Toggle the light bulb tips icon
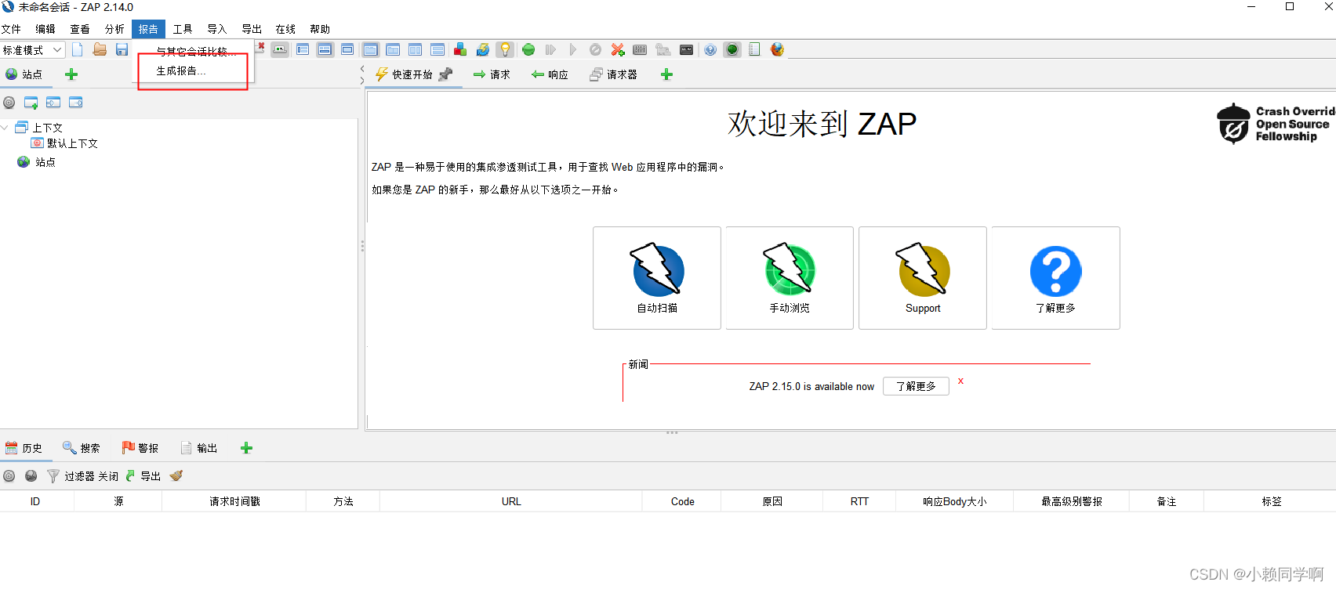 [506, 50]
